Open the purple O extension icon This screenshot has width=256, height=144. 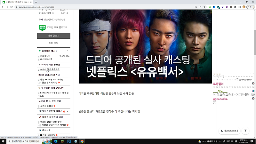227,7
